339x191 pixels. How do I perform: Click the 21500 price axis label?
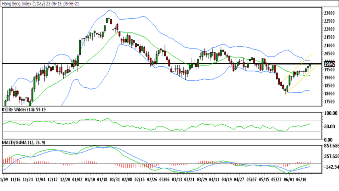(x=329, y=37)
